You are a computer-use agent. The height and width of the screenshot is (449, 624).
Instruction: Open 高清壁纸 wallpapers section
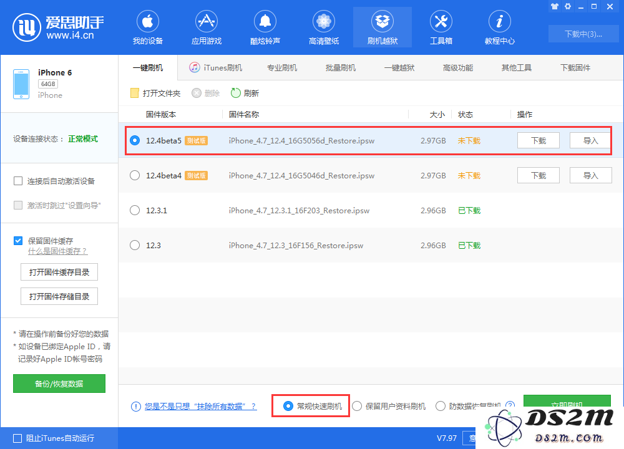[x=323, y=27]
